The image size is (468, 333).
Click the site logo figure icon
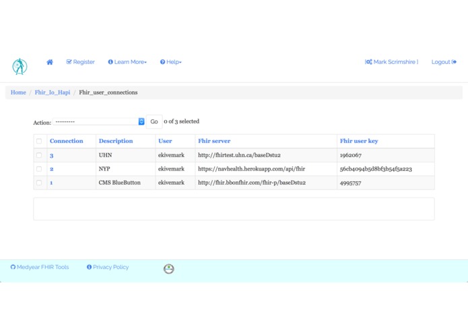(x=20, y=66)
